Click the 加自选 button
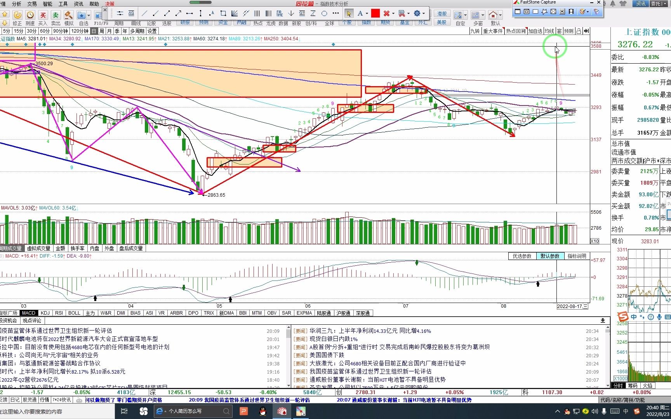 535,31
